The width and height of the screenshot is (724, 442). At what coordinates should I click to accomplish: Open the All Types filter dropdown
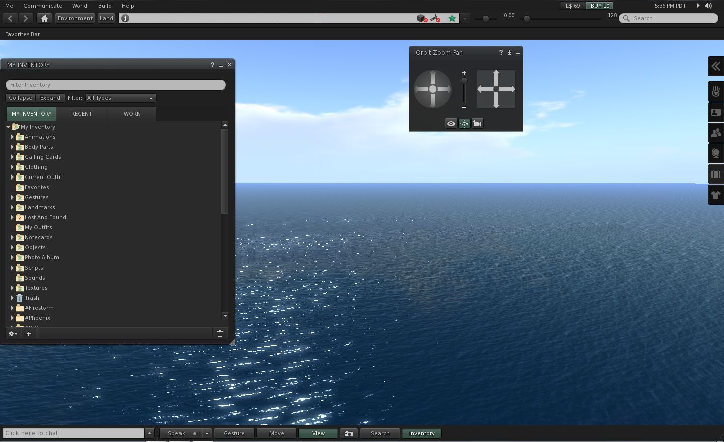(x=121, y=98)
